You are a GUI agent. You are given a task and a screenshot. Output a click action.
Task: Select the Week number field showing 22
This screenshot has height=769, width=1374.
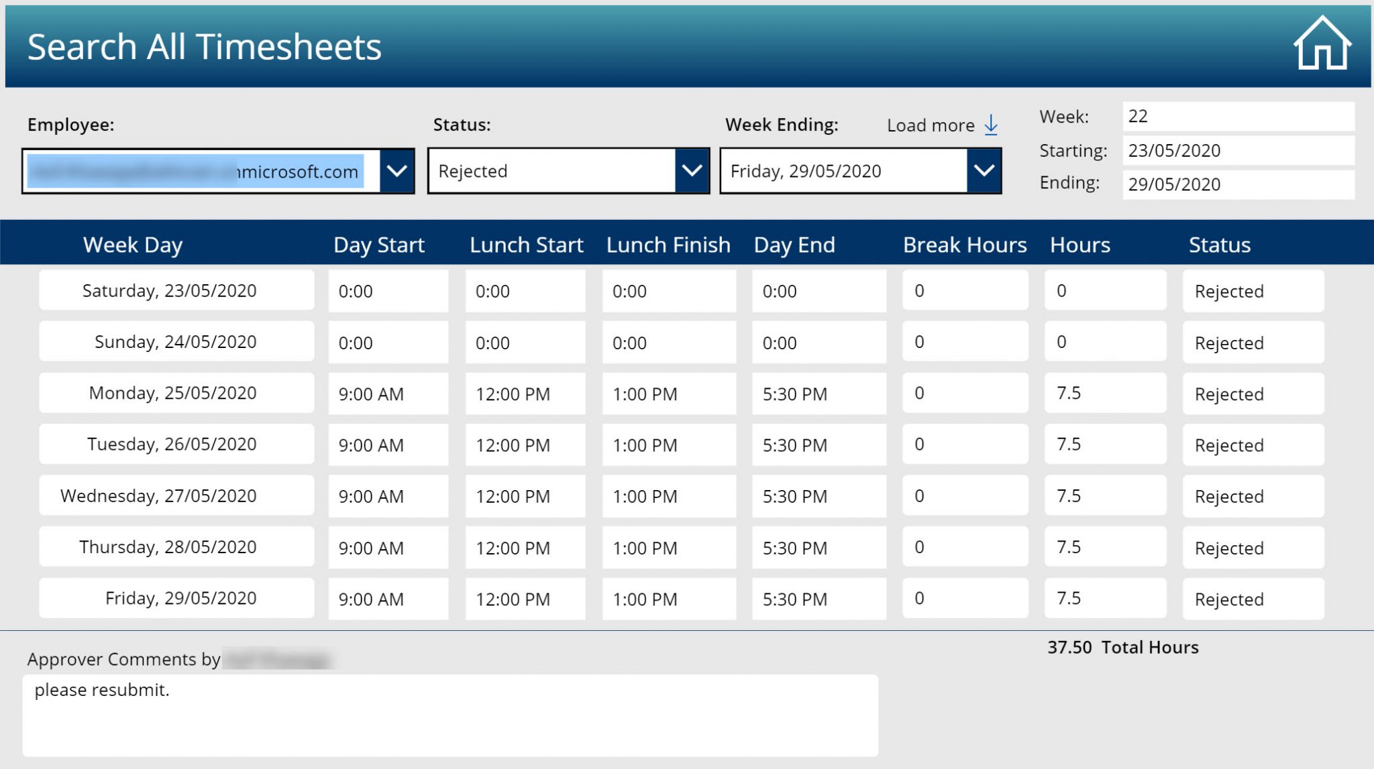(1238, 117)
